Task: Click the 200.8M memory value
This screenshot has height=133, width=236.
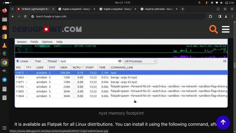Action: pyautogui.click(x=65, y=73)
